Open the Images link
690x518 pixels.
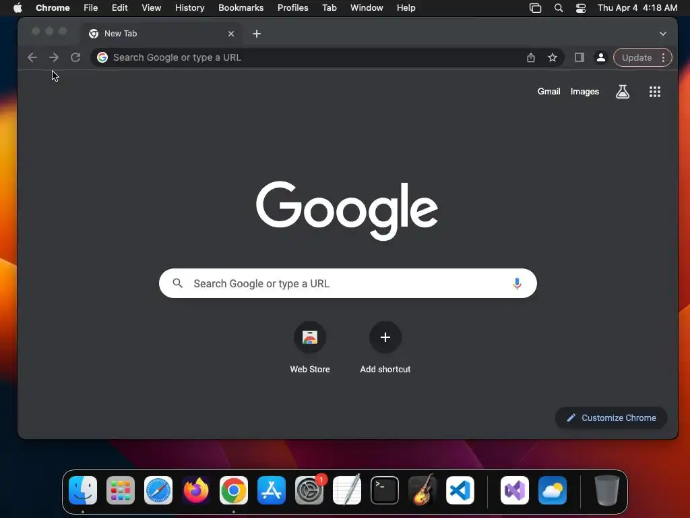(x=584, y=92)
